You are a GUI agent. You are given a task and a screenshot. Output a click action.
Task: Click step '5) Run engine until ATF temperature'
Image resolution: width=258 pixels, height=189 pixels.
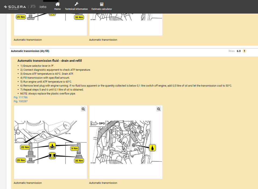pyautogui.click(x=46, y=82)
